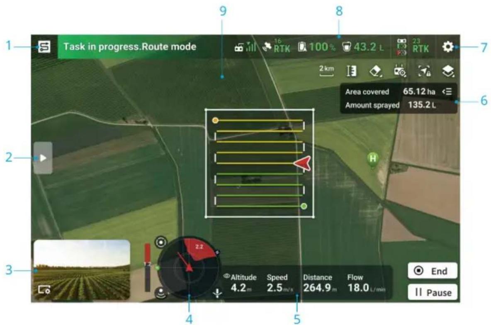This screenshot has height=325, width=491.
Task: Tap the red aircraft arrow on the map
Action: tap(302, 163)
